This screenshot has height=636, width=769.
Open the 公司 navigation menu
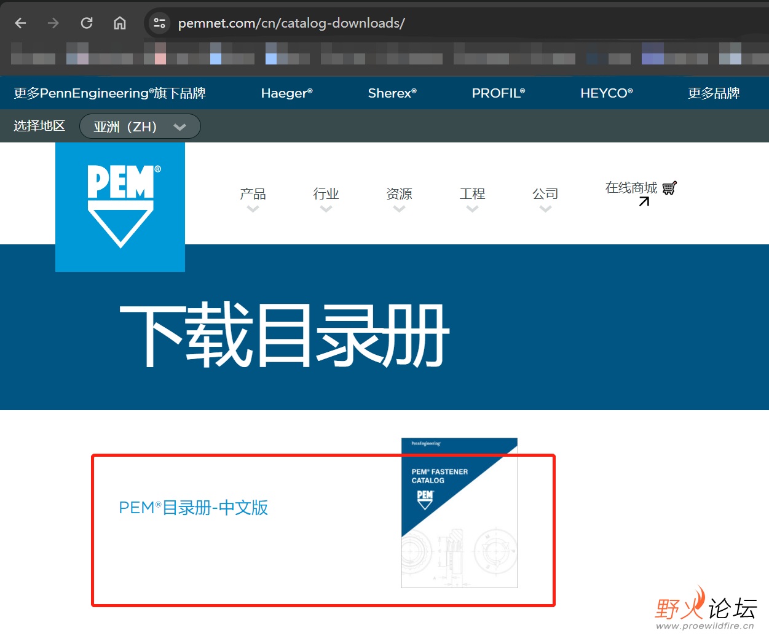pos(545,194)
